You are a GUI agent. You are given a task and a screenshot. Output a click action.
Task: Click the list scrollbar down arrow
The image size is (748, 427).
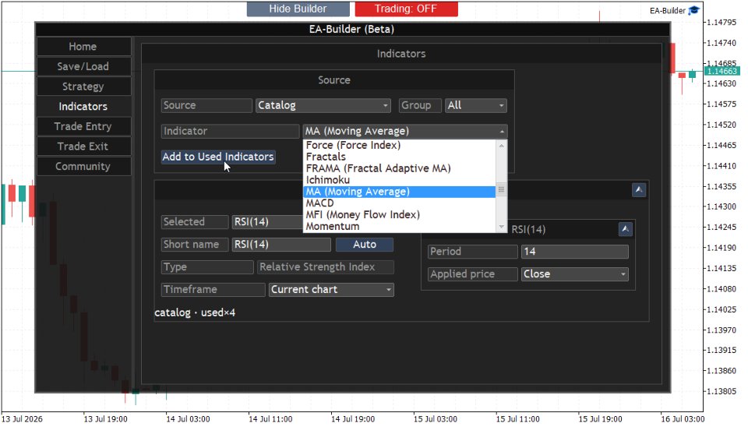(x=501, y=227)
